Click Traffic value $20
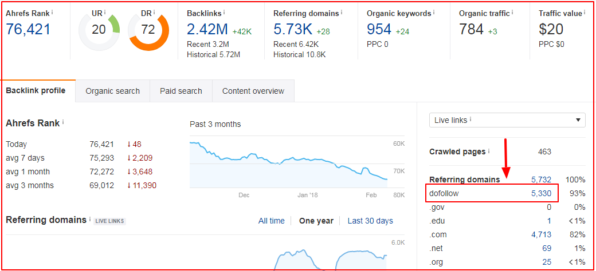The height and width of the screenshot is (271, 596). click(551, 29)
